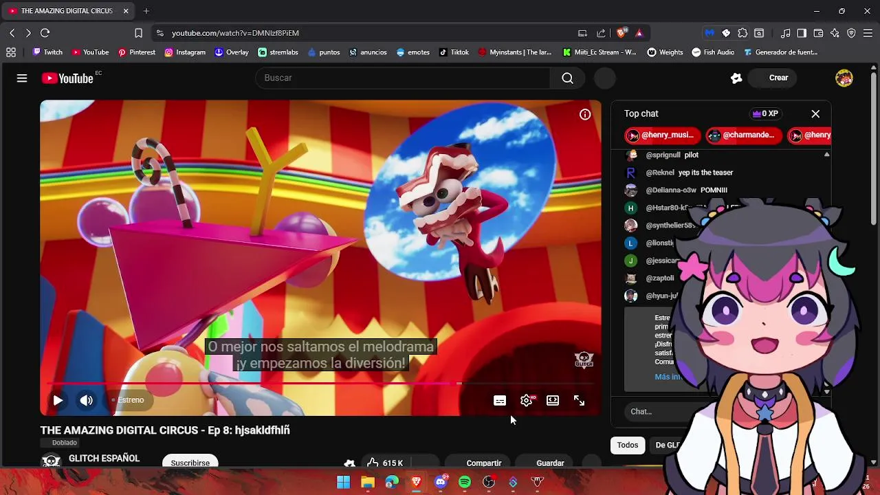The width and height of the screenshot is (880, 495).
Task: Toggle the browser sidebar panel
Action: [802, 33]
